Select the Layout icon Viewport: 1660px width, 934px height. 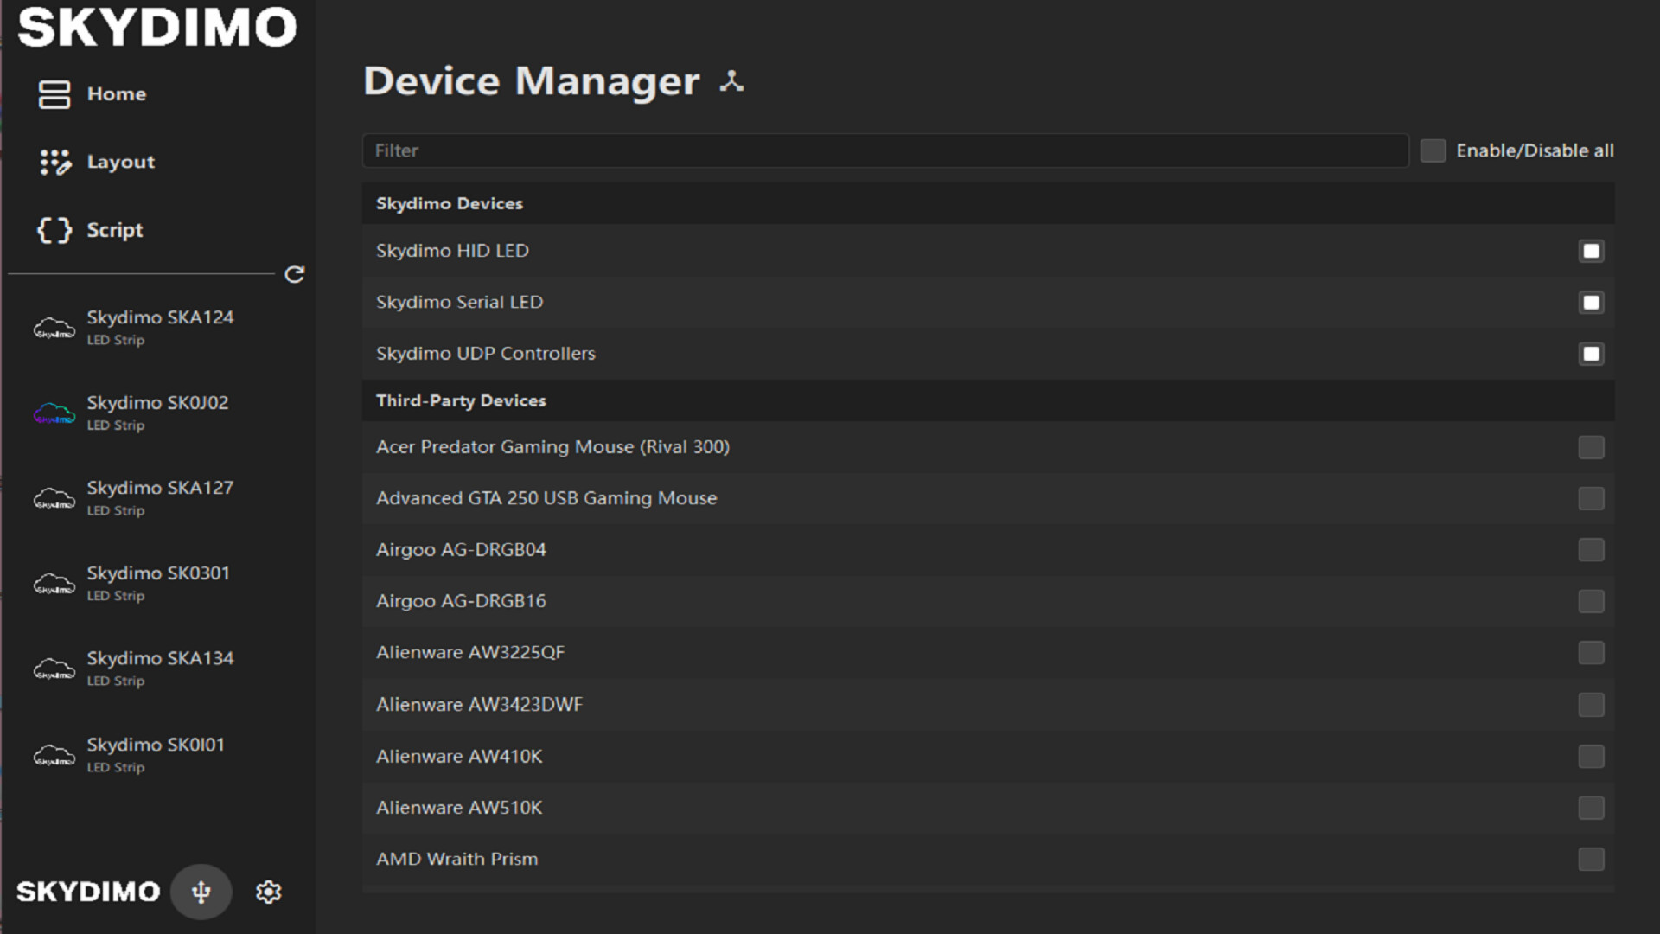point(54,161)
